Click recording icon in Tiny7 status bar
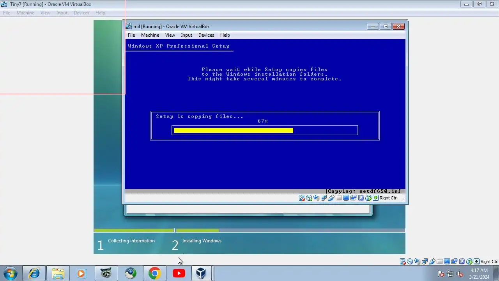499x281 pixels. click(454, 261)
